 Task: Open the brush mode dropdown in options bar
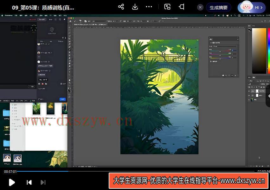click(x=99, y=21)
